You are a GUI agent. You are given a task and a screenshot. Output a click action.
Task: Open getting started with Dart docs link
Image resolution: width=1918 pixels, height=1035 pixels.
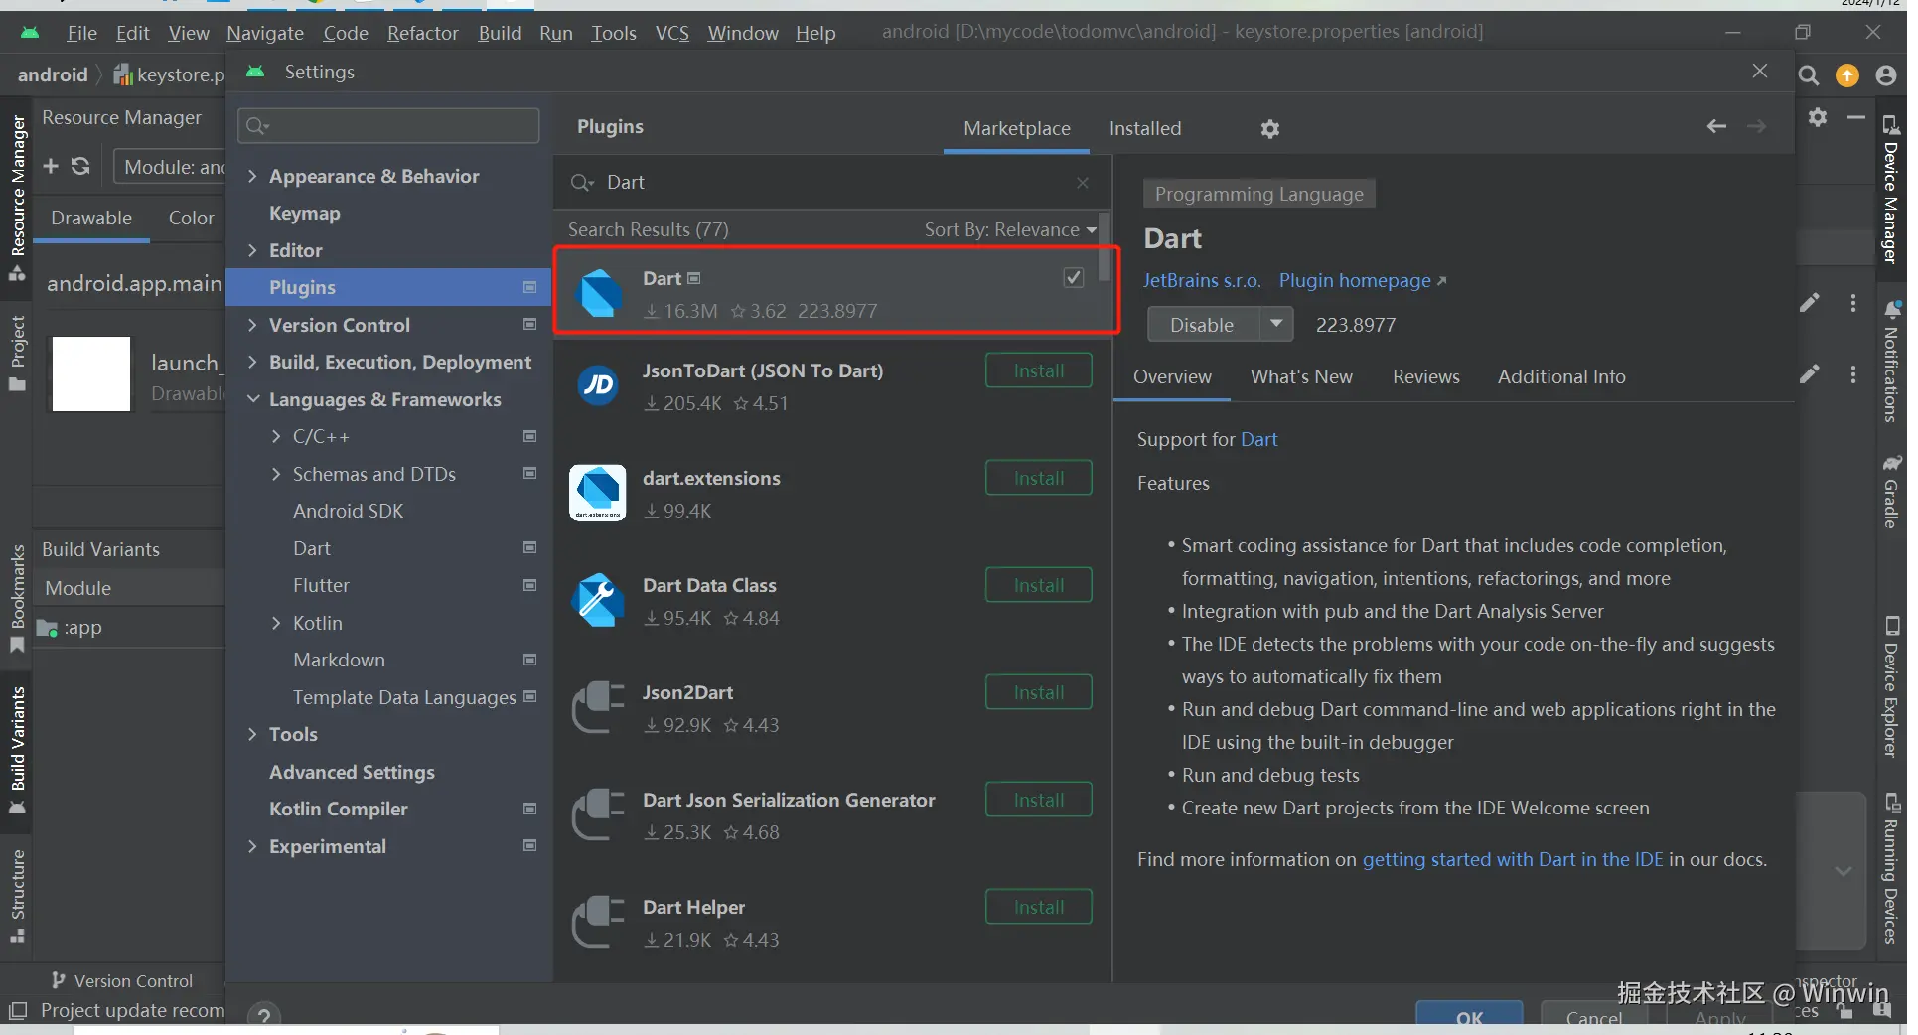(x=1512, y=860)
